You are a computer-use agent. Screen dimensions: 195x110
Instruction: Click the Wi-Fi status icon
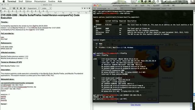click(x=162, y=1)
